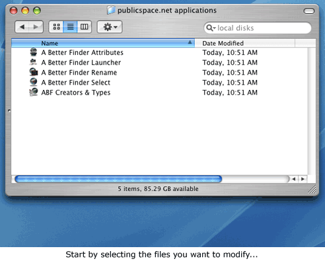Click the local disks search field
325x263 pixels.
coord(258,28)
